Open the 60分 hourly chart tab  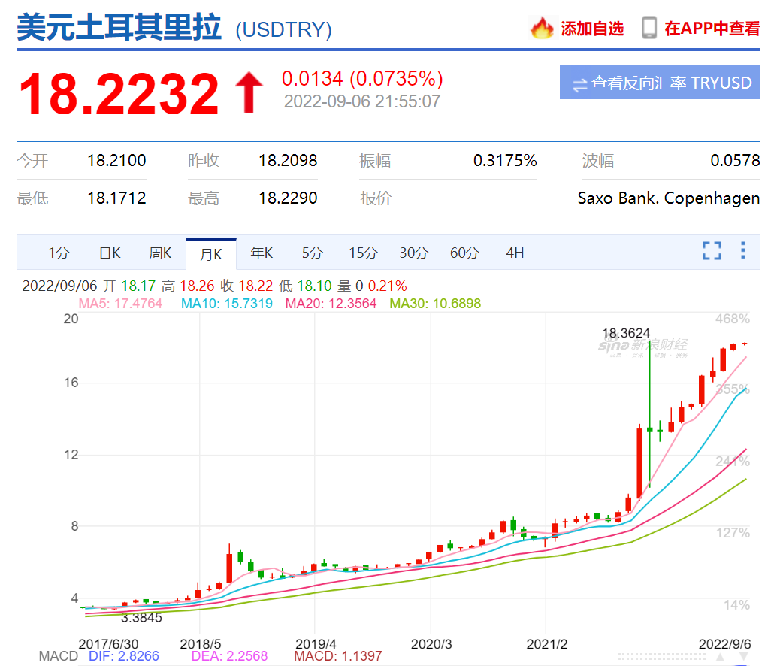point(464,253)
